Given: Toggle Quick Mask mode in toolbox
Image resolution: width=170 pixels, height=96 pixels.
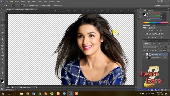Looking at the screenshot, I should pyautogui.click(x=2, y=85).
